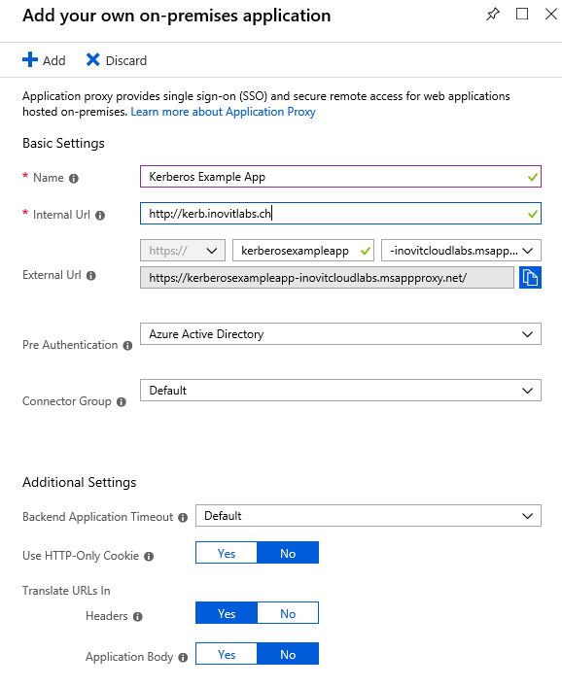
Task: Click into the Internal Url text field
Action: pyautogui.click(x=340, y=214)
